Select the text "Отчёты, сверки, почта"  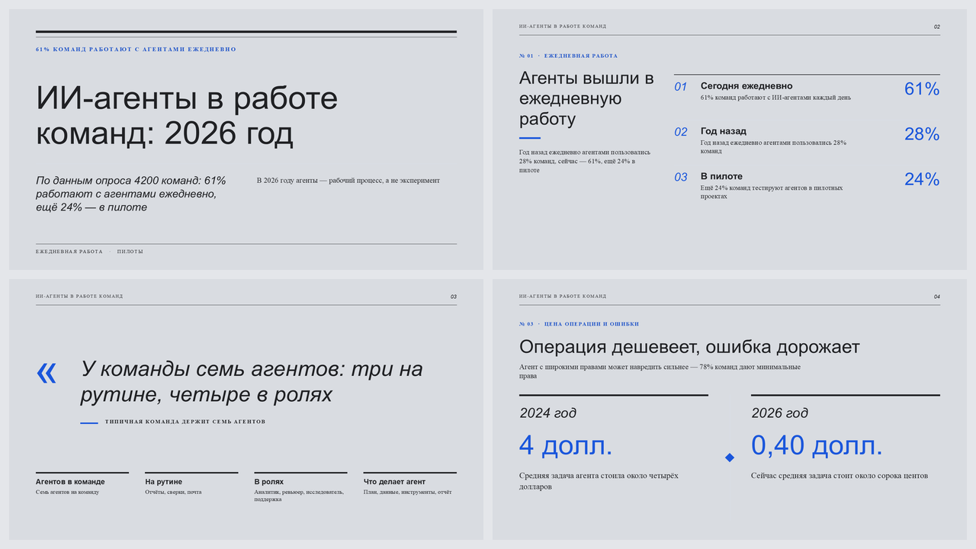click(x=173, y=492)
